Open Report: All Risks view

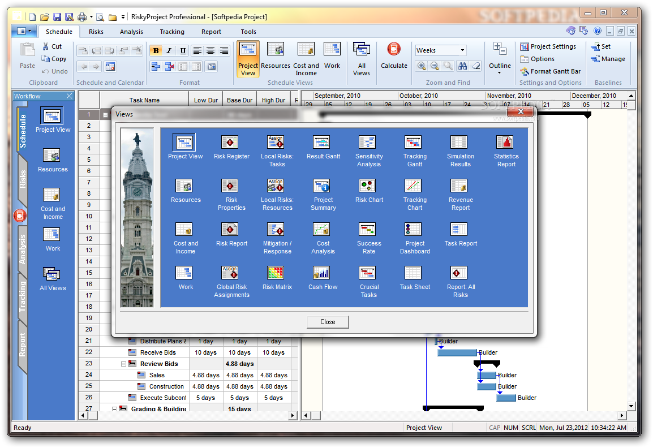[461, 282]
